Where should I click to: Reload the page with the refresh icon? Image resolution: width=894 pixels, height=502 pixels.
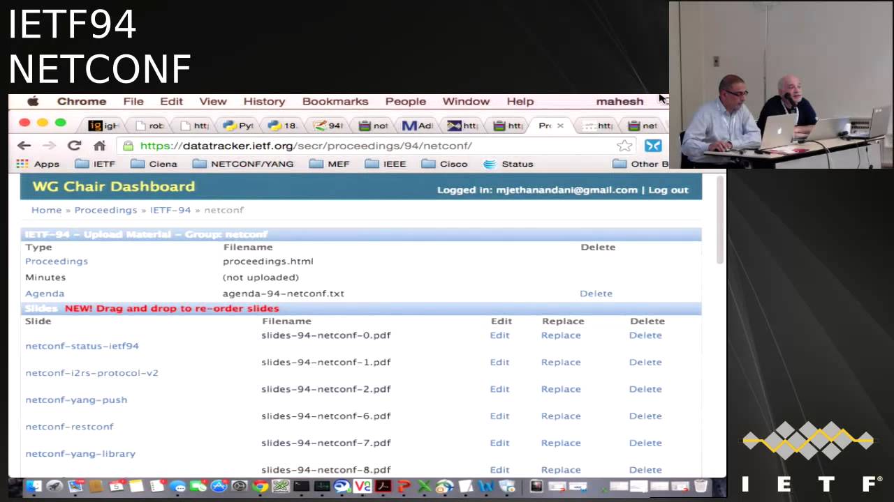[x=74, y=146]
